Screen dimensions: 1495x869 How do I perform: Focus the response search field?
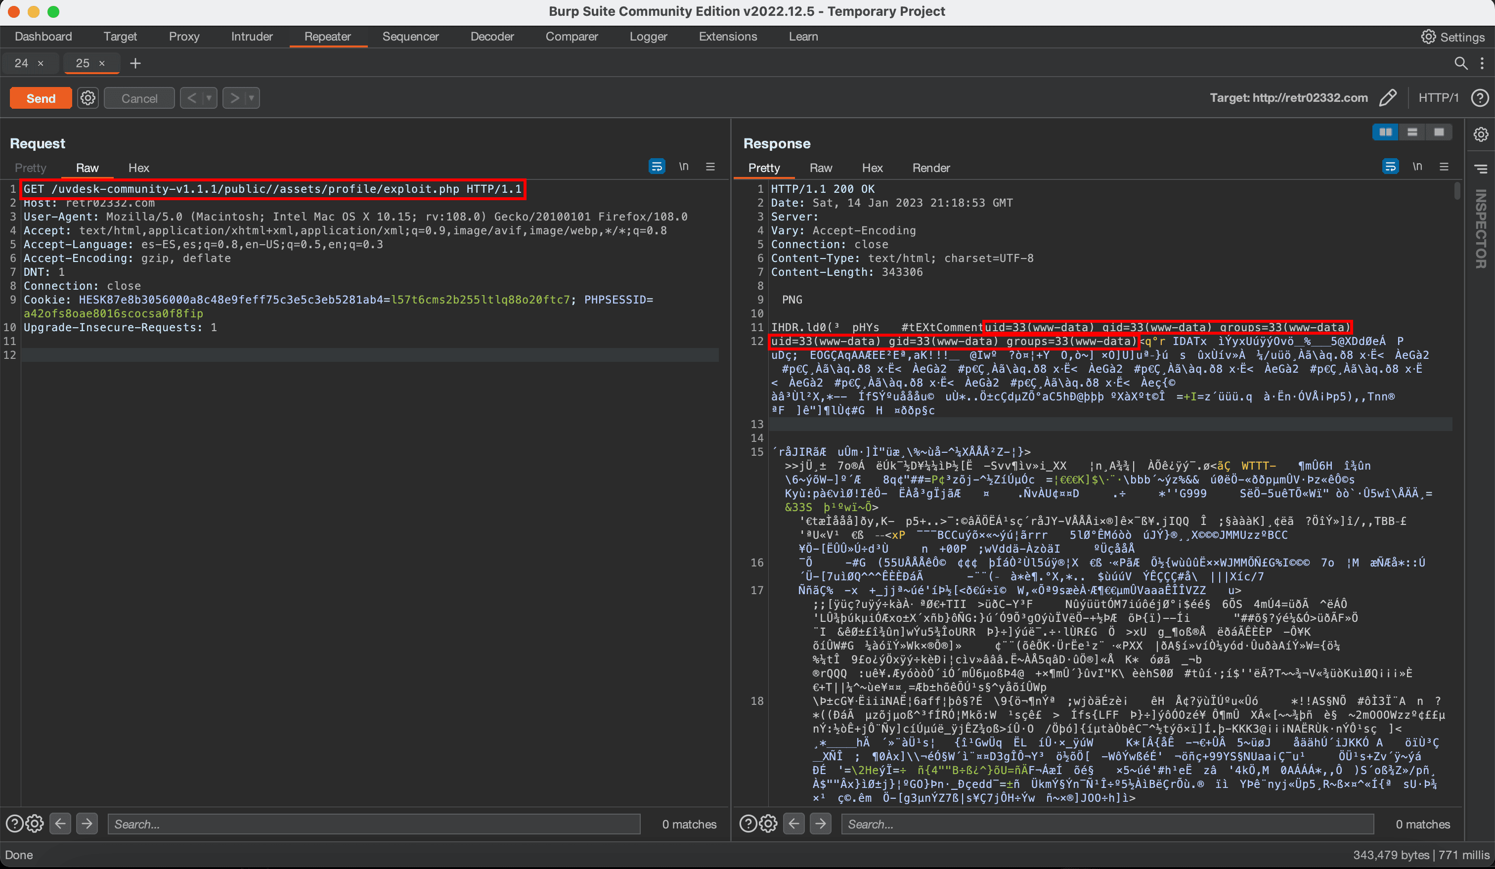(x=1107, y=824)
